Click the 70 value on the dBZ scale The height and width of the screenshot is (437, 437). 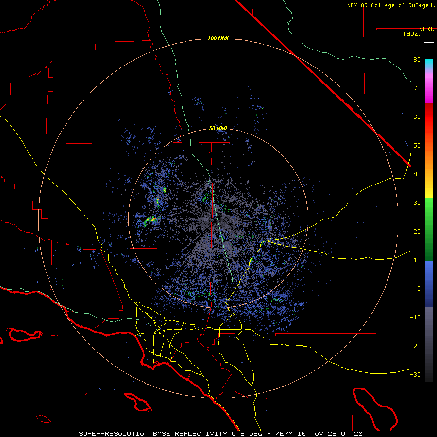click(x=417, y=88)
